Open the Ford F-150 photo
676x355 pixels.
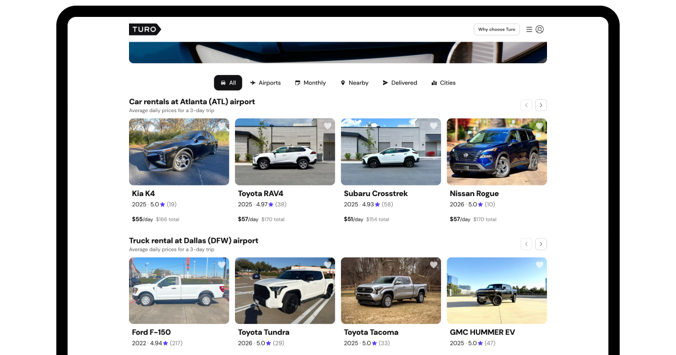click(179, 291)
